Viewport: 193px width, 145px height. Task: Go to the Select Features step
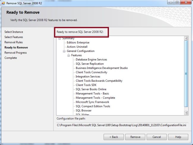coord(14,37)
